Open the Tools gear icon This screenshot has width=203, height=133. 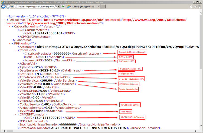tap(199, 7)
